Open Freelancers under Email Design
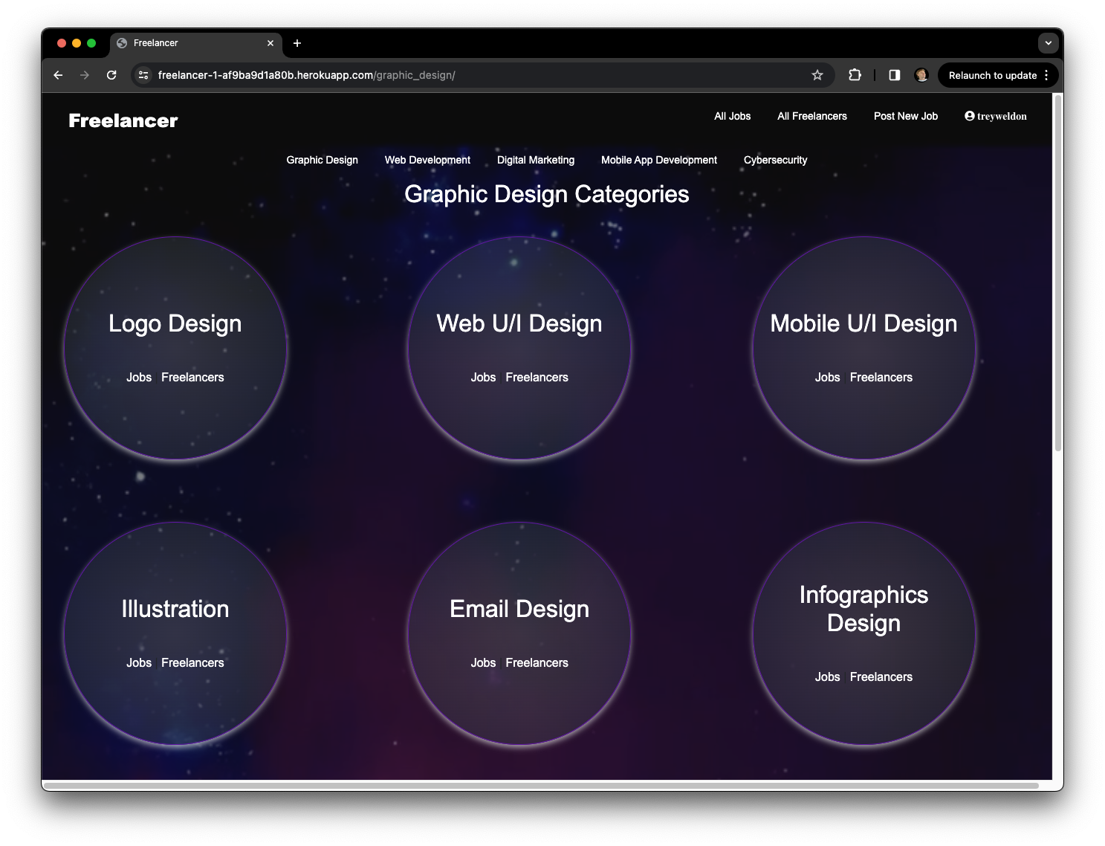This screenshot has width=1105, height=846. pos(537,662)
